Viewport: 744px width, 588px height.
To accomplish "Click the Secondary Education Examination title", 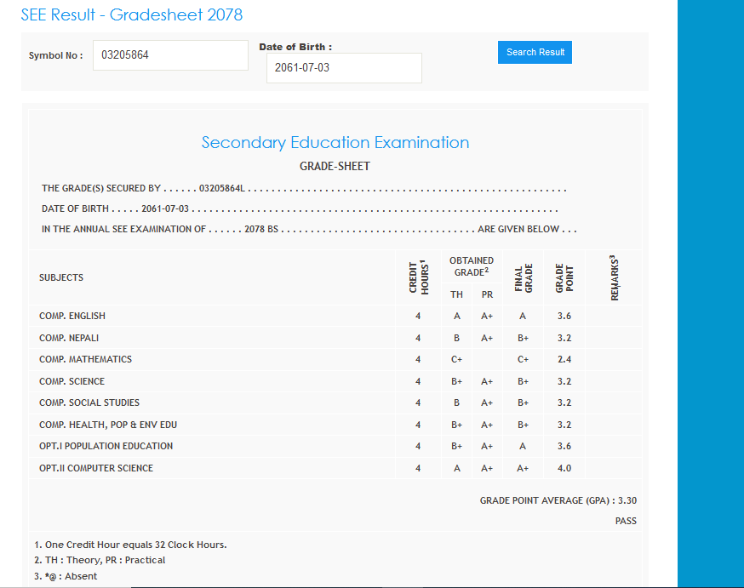I will pyautogui.click(x=335, y=142).
